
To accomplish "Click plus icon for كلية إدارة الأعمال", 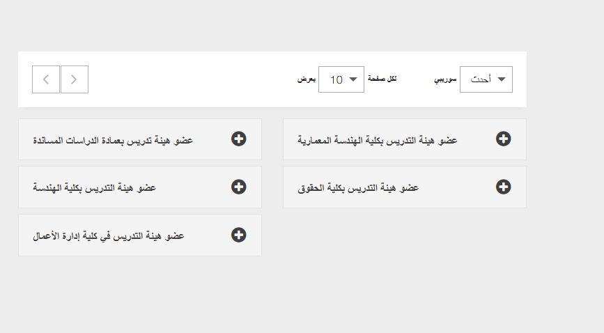I will (x=238, y=235).
